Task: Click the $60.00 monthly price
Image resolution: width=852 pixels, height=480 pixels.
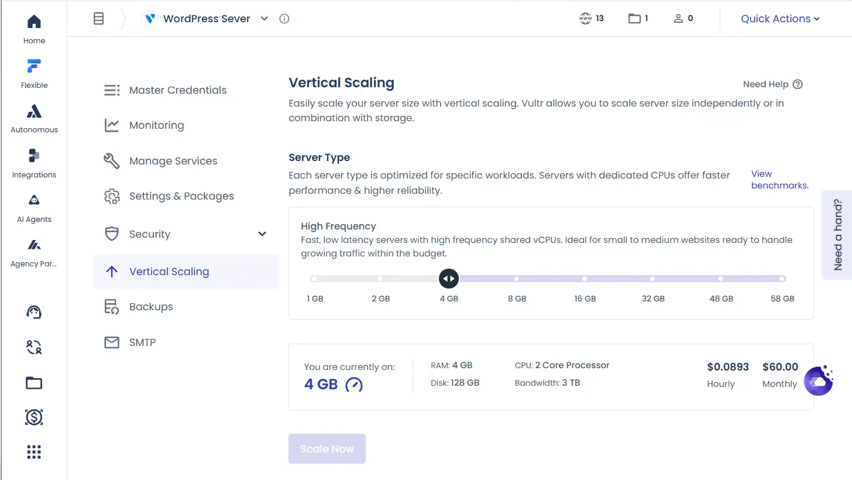Action: coord(780,367)
